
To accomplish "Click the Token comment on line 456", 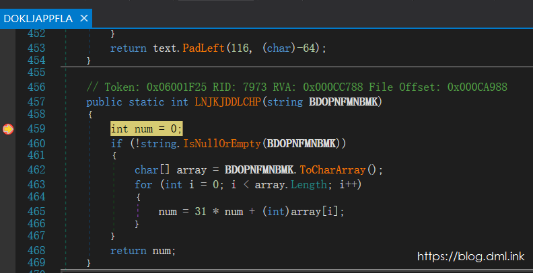I will pos(296,87).
